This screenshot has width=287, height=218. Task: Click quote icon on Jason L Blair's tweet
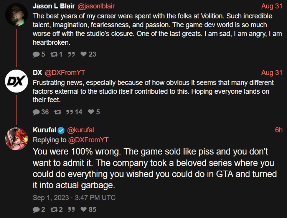(x=71, y=54)
